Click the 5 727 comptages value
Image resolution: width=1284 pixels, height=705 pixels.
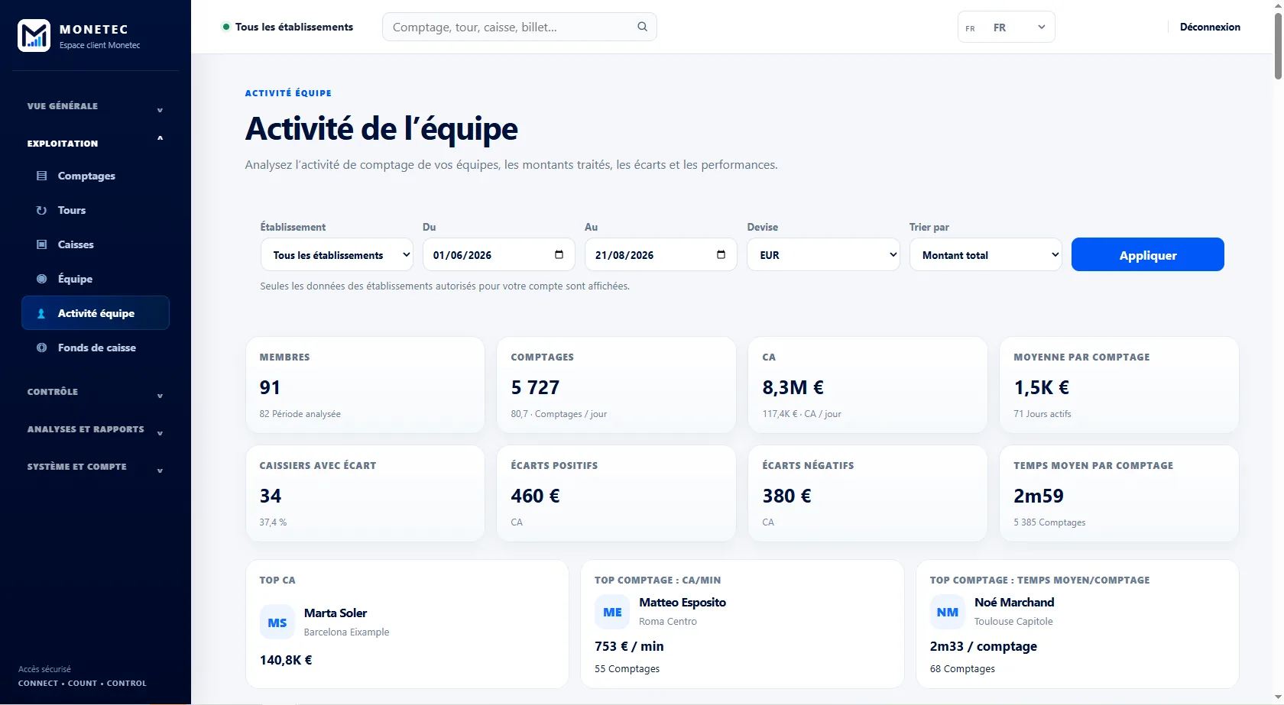(x=535, y=387)
